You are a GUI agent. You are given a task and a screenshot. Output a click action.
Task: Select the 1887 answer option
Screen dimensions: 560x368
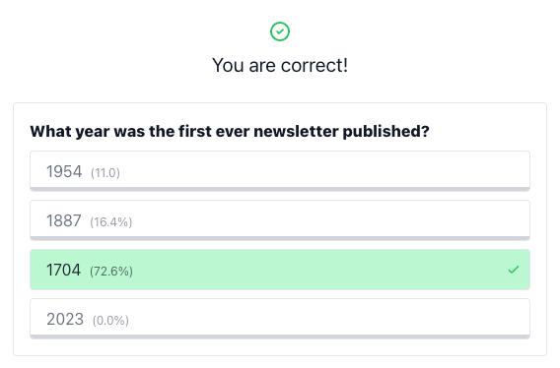[280, 220]
